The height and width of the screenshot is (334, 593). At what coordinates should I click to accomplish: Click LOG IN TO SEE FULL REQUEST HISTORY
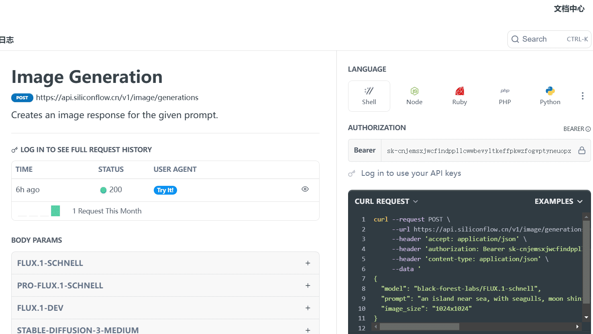[x=86, y=150]
